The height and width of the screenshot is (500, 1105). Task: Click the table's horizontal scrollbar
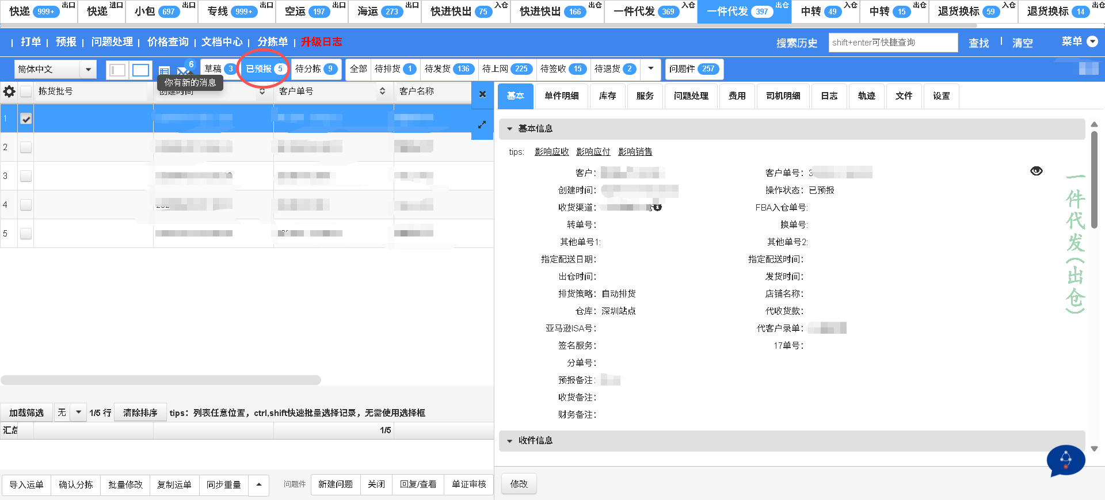tap(161, 380)
